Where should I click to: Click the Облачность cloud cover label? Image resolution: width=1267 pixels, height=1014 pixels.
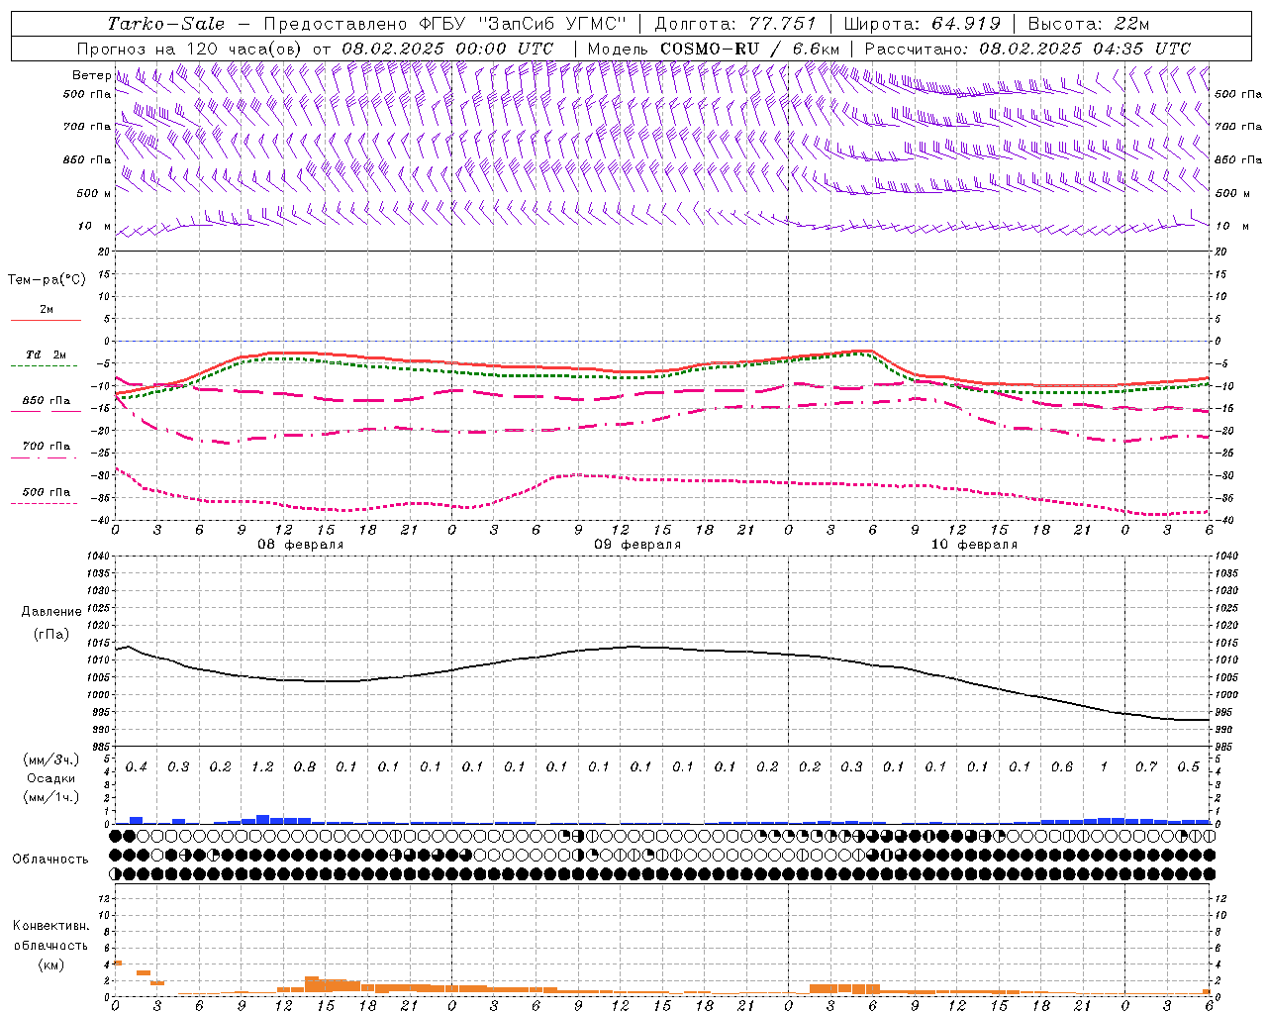[50, 859]
